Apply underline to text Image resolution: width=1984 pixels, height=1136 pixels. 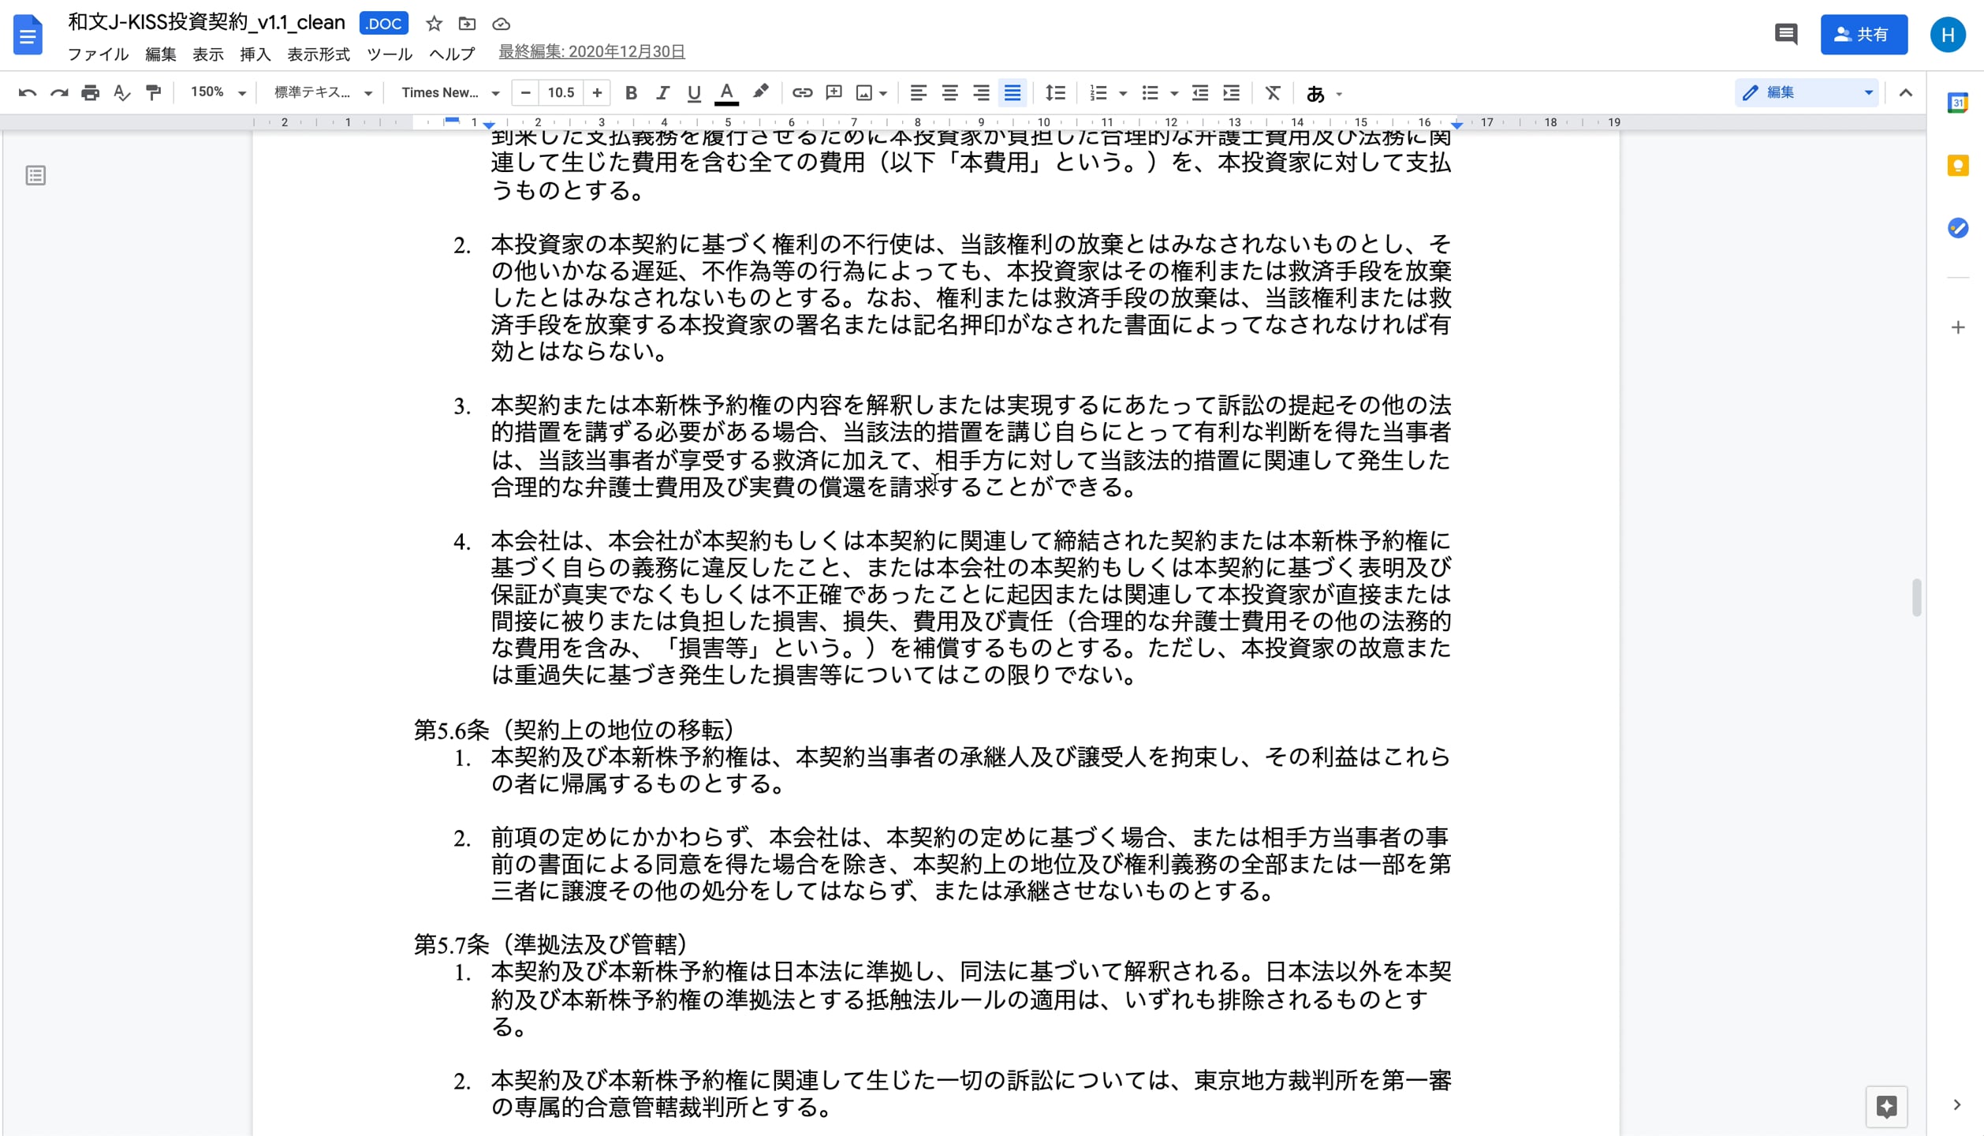click(693, 92)
